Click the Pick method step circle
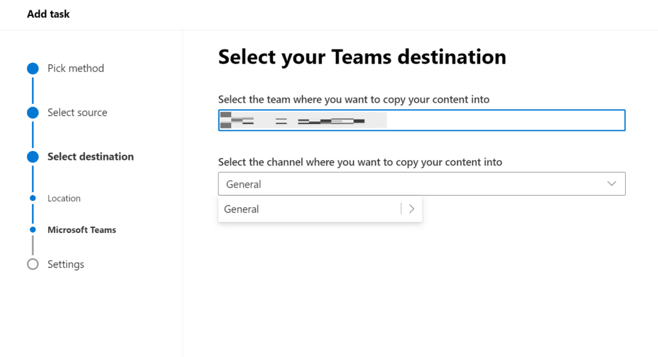658x357 pixels. 33,69
